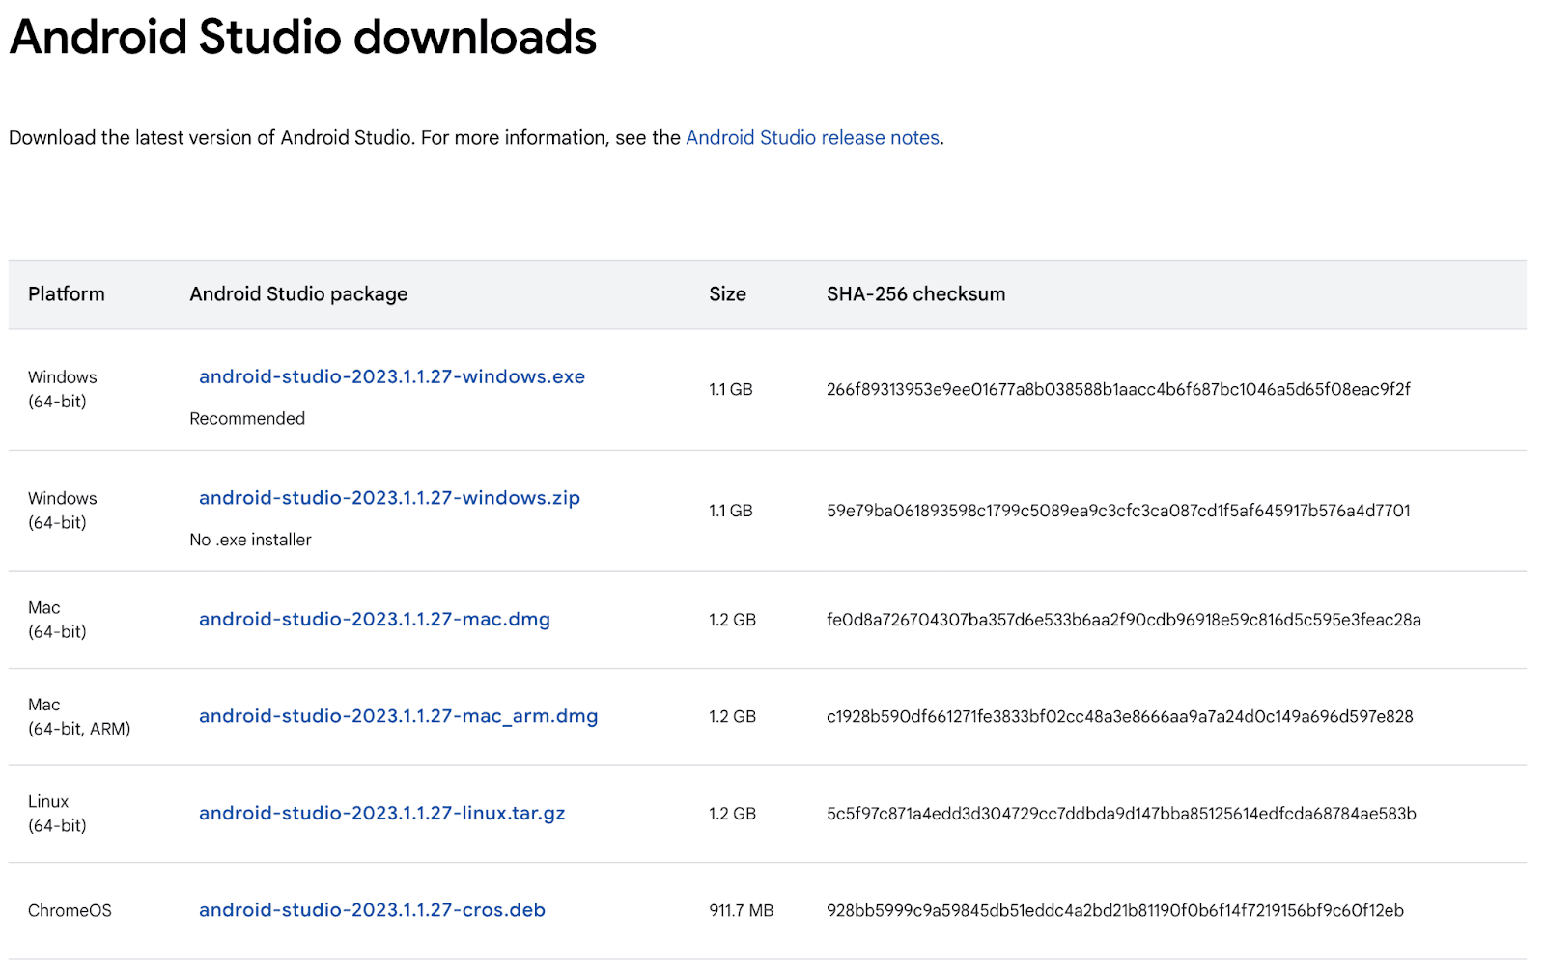Click the Linux (64-bit) platform cell
Image resolution: width=1545 pixels, height=972 pixels.
click(57, 814)
